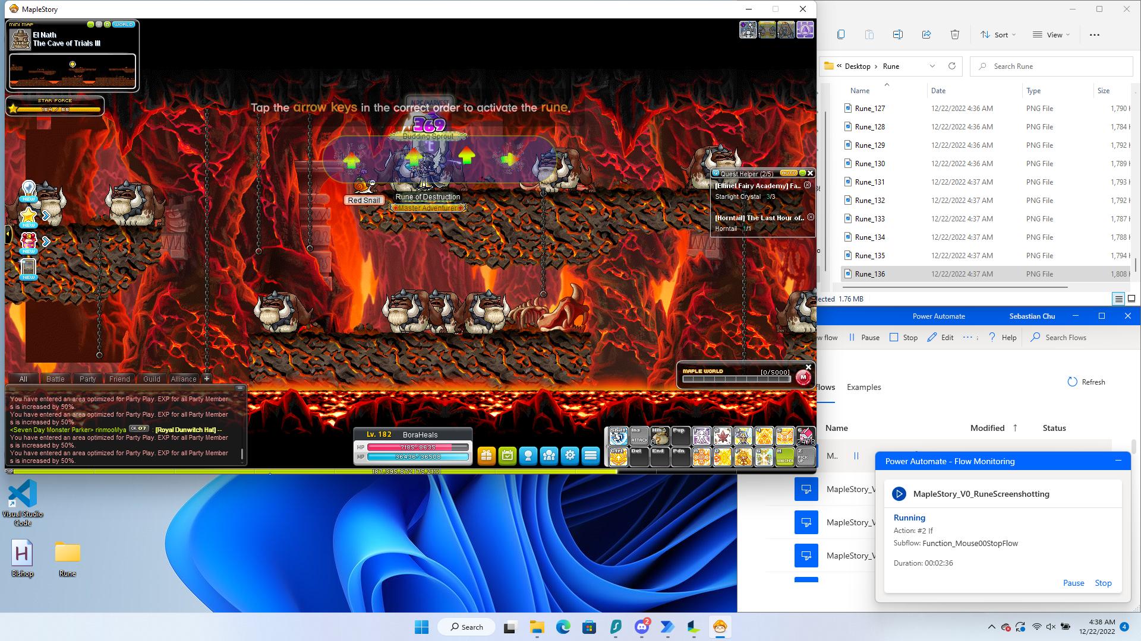Image resolution: width=1141 pixels, height=641 pixels.
Task: Click the potion quickslot showing 2478
Action: (805, 436)
